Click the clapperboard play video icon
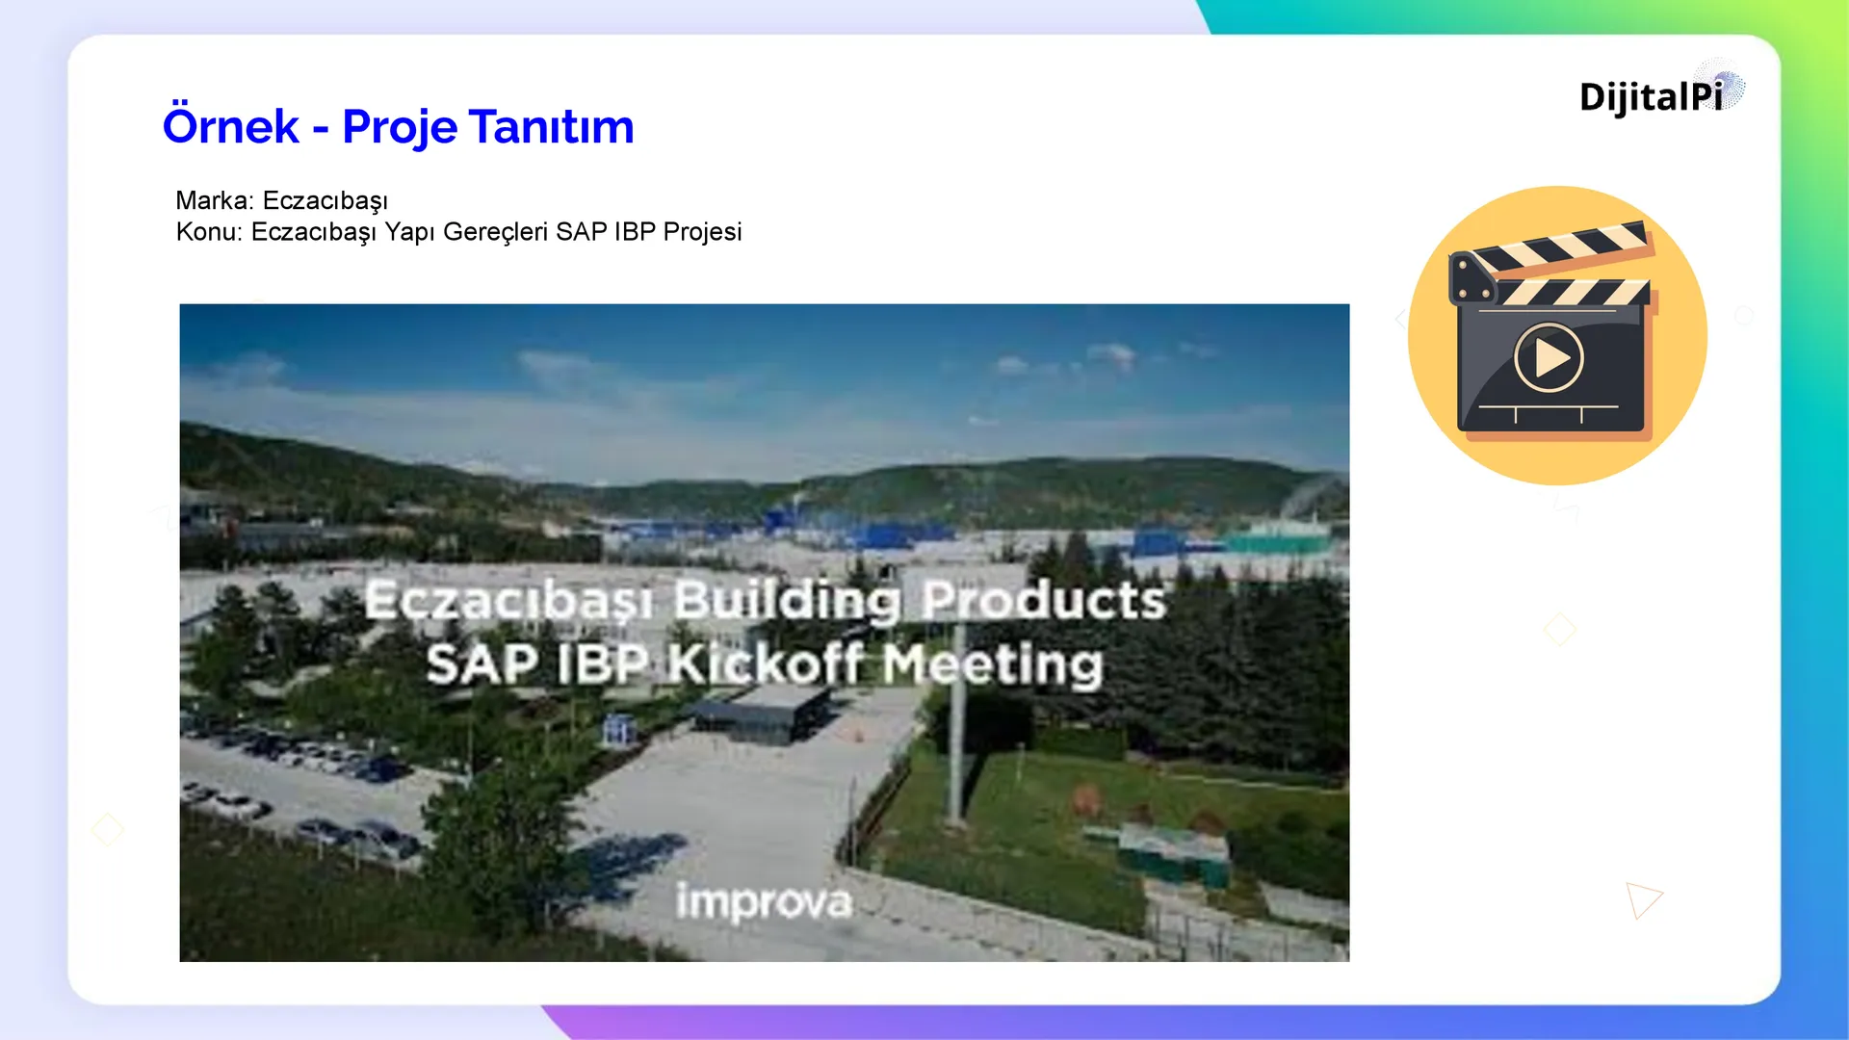The height and width of the screenshot is (1040, 1849). [x=1557, y=335]
